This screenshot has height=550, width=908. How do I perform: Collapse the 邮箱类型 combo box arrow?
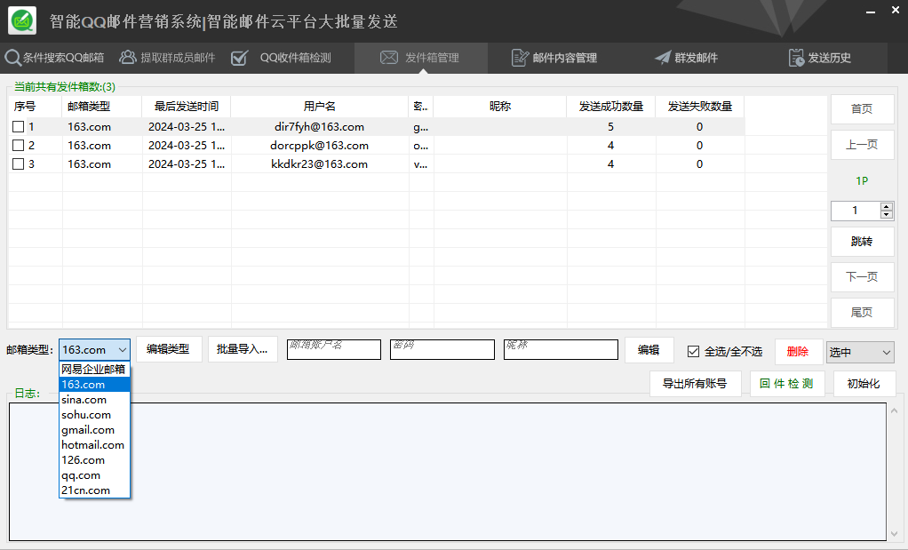click(x=123, y=350)
